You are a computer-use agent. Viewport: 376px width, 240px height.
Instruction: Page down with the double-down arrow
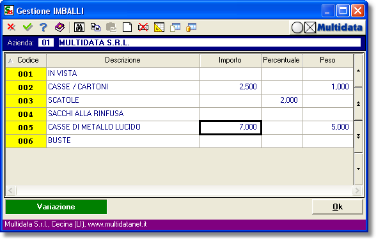(359, 136)
